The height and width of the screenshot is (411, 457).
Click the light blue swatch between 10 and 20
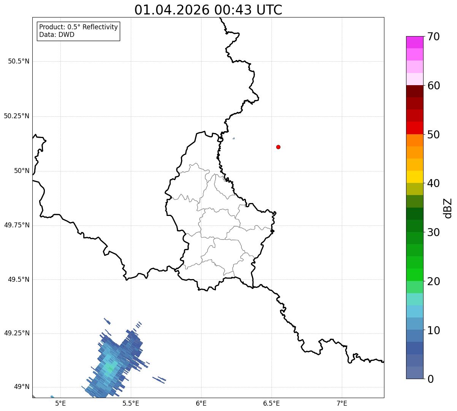click(x=415, y=312)
